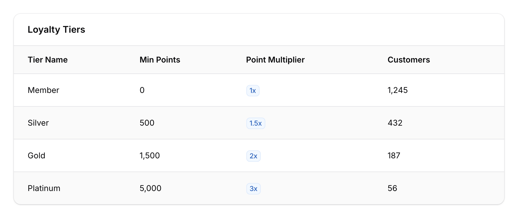Click the Member tier name cell

(43, 90)
